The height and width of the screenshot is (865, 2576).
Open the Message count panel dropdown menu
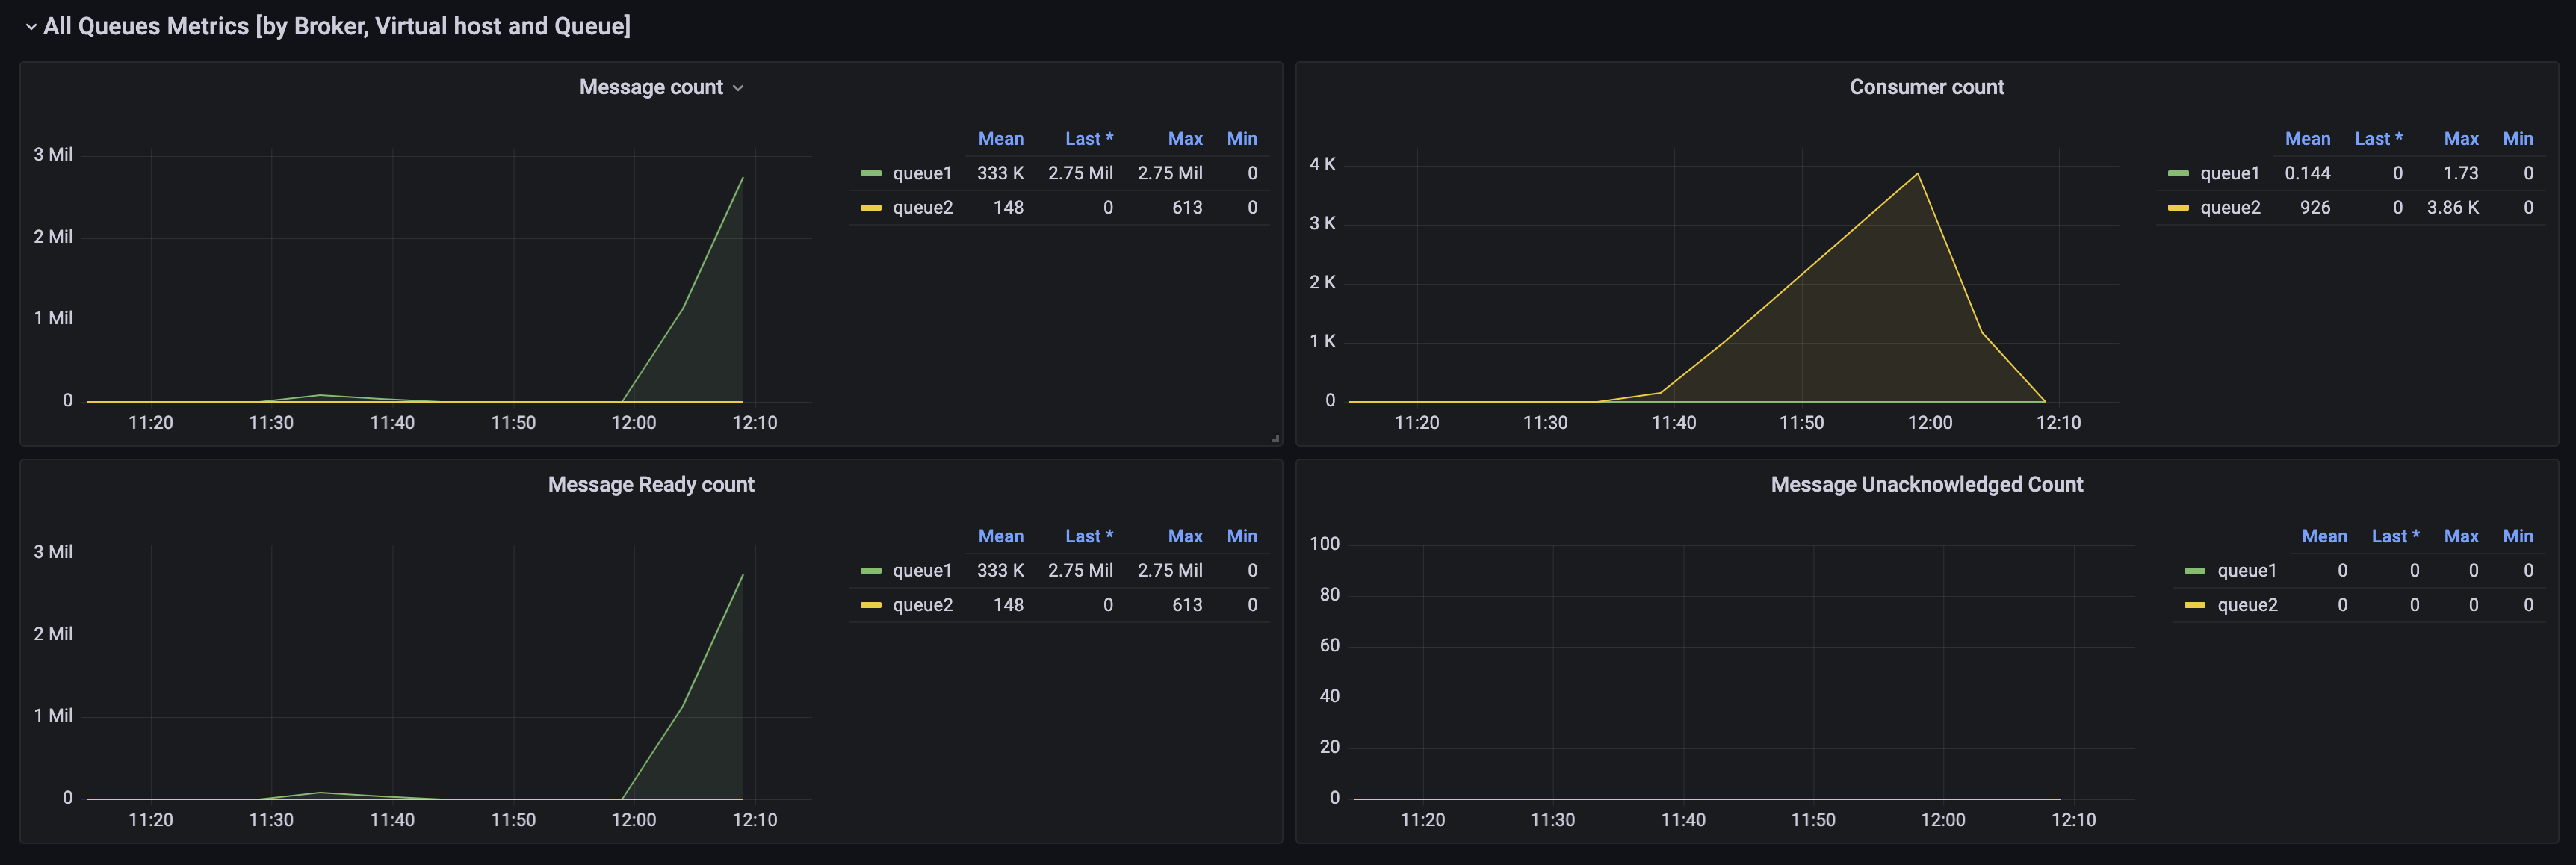738,88
